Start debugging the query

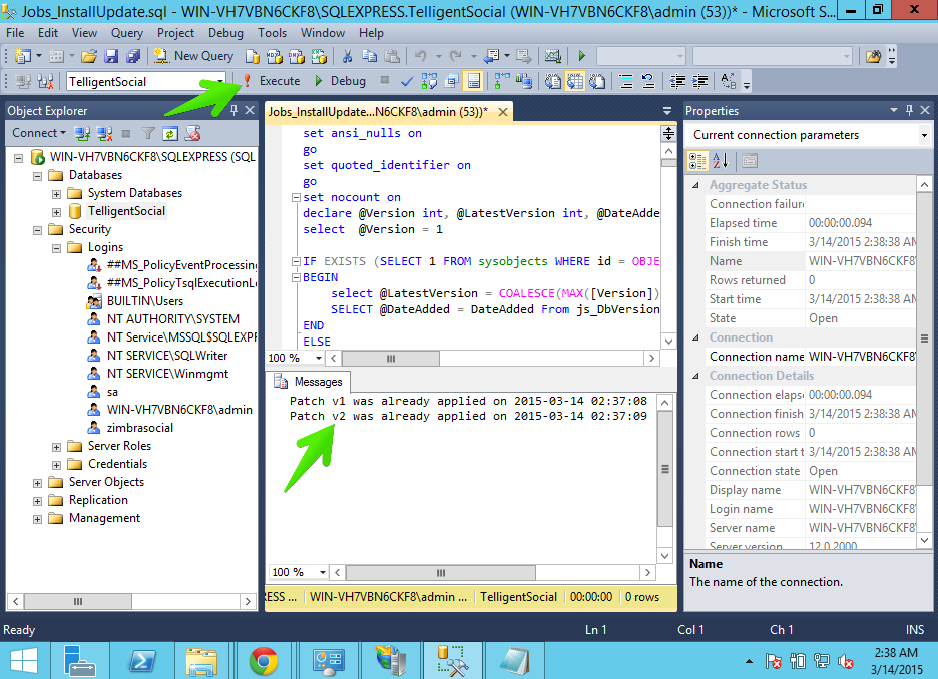tap(340, 81)
